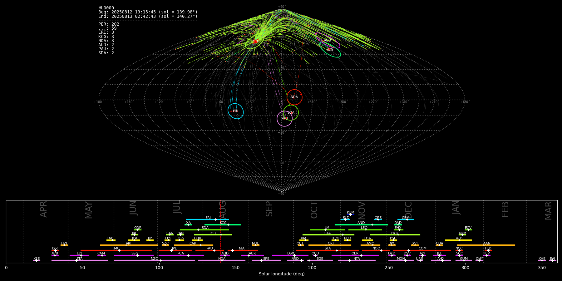Click the PCA shower bar in timeline
Screen dimensions: 562x281
pos(181,255)
